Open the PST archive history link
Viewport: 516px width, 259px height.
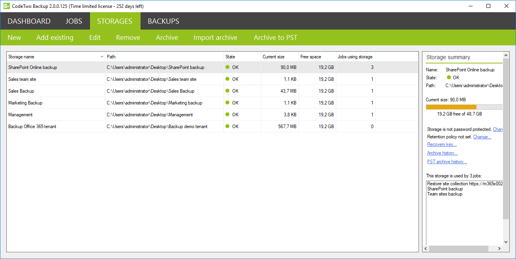pos(447,162)
